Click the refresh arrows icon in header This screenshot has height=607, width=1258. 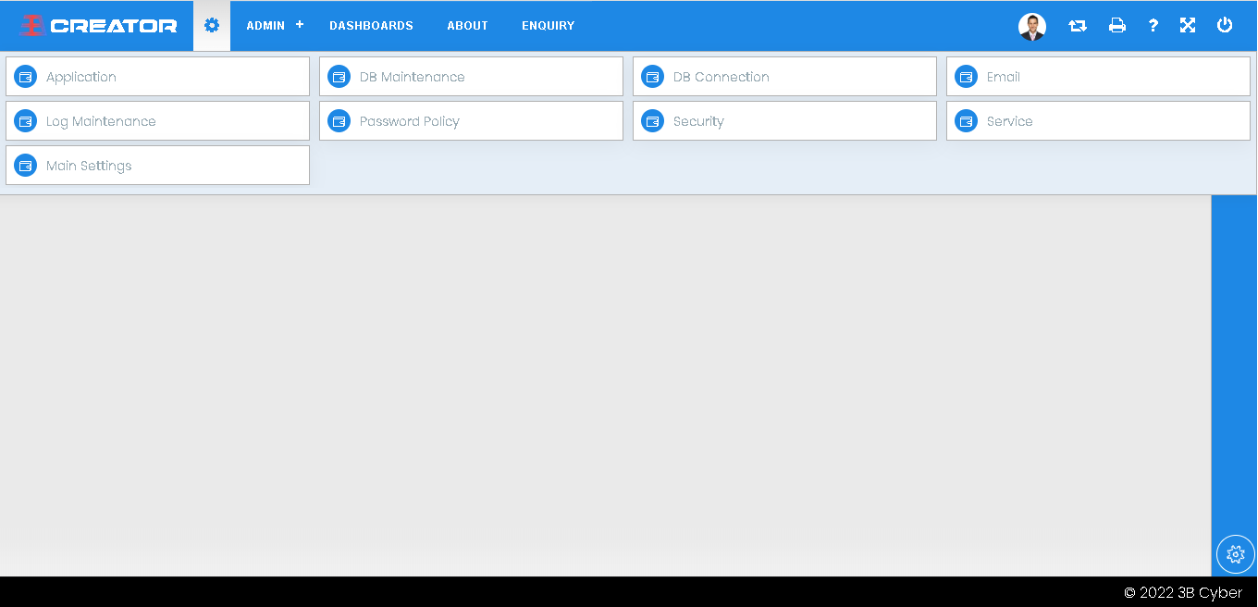click(x=1078, y=26)
